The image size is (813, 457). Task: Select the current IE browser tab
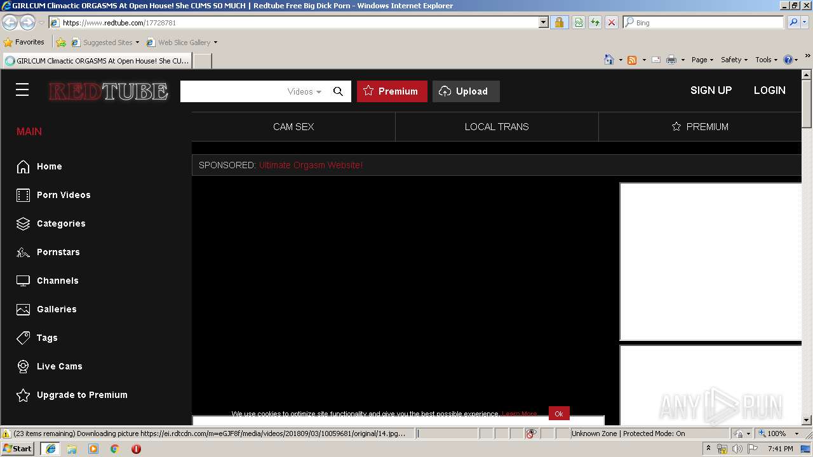[x=97, y=61]
